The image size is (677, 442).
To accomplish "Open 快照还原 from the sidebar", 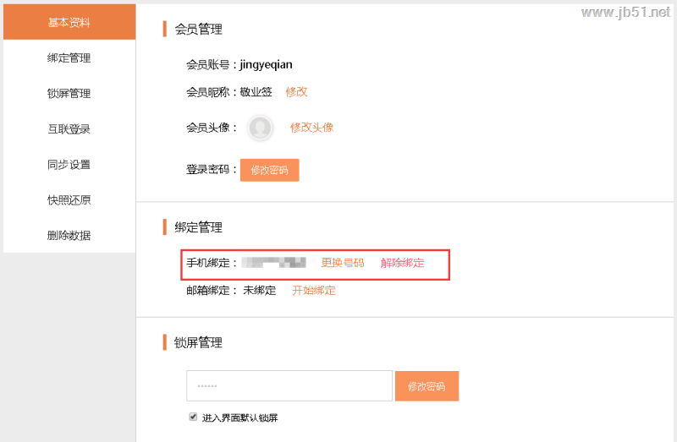I will tap(69, 200).
